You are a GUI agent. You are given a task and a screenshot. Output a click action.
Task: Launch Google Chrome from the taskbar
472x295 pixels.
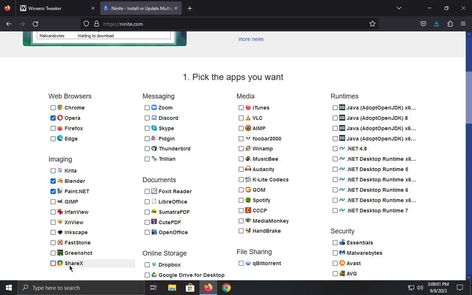coord(226,288)
